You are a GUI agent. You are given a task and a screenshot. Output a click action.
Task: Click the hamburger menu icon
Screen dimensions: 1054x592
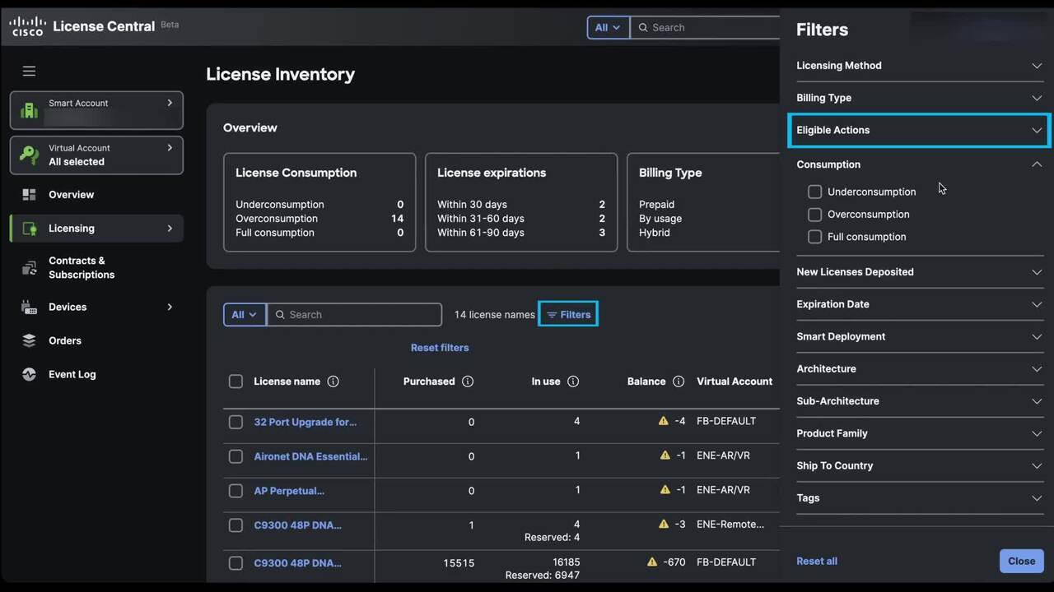tap(29, 72)
